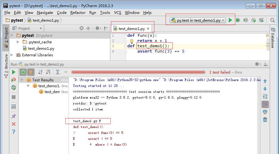
Task: Toggle the 1: Project side tool button
Action: click(6, 38)
